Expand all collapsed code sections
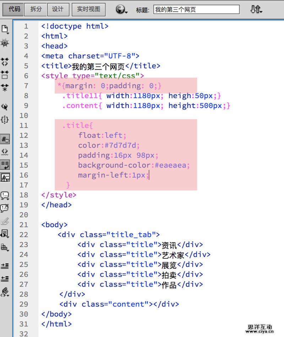The width and height of the screenshot is (284, 337). (5, 87)
